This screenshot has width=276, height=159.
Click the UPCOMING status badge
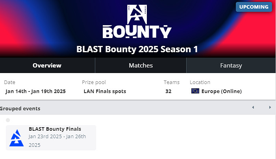(254, 7)
